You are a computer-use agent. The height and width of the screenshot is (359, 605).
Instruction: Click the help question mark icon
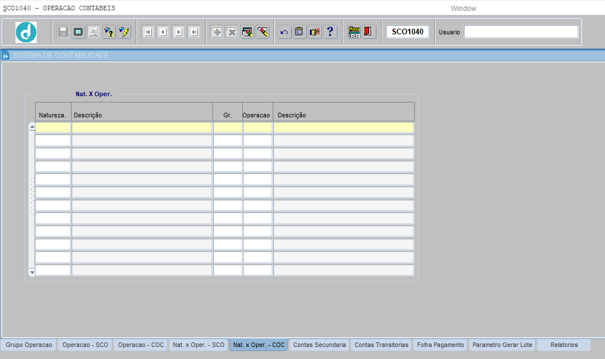pos(330,32)
